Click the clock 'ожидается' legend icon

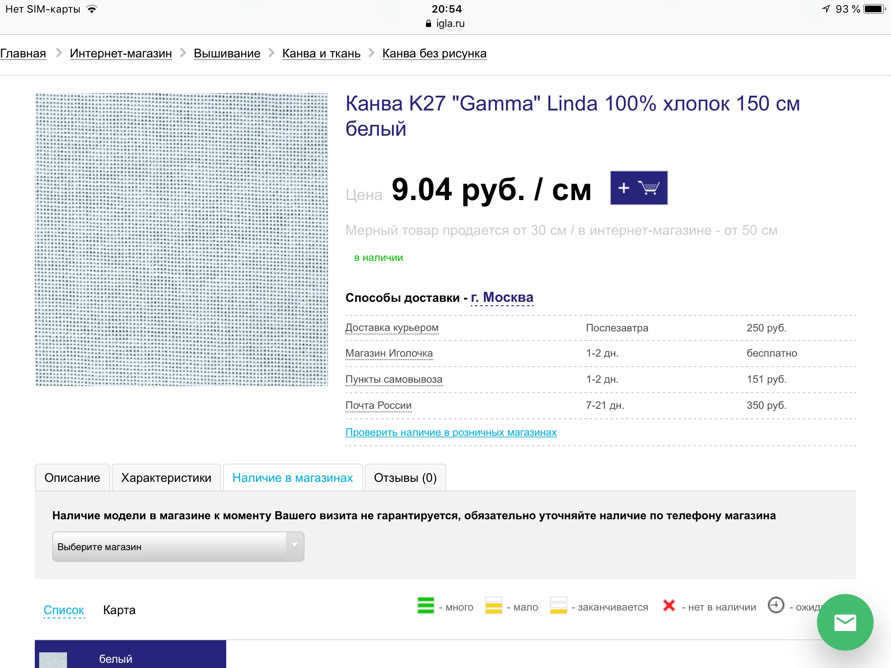776,605
